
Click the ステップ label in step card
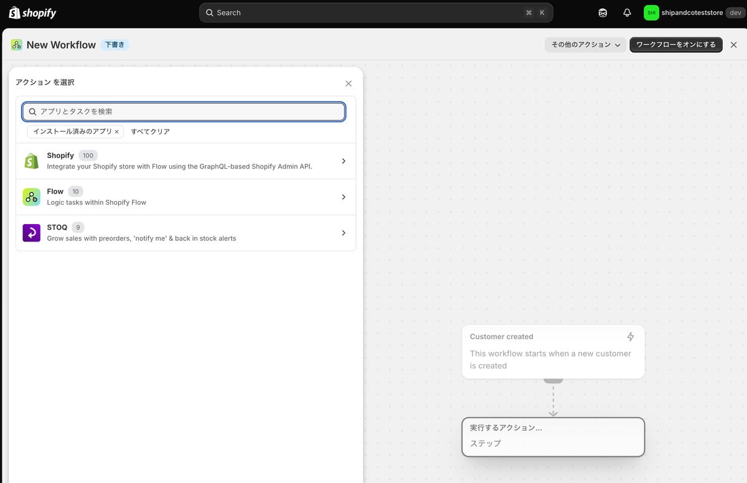(x=486, y=443)
